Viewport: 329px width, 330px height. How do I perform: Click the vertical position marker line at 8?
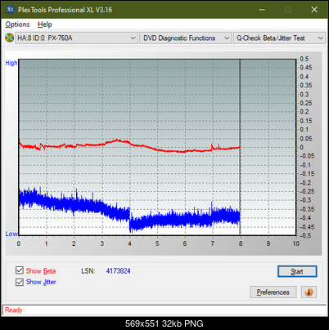coord(240,147)
